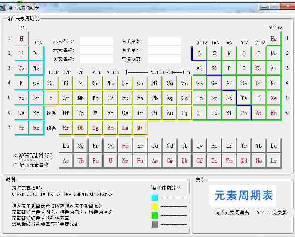Select the radon Rn element cell

(x=274, y=113)
